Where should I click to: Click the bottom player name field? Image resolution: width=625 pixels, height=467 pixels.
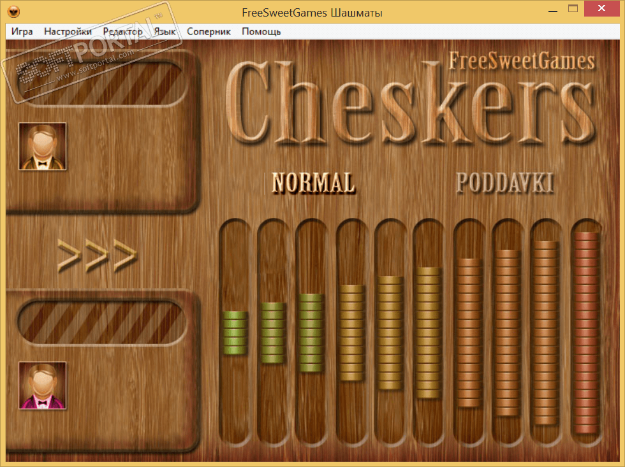pyautogui.click(x=102, y=322)
